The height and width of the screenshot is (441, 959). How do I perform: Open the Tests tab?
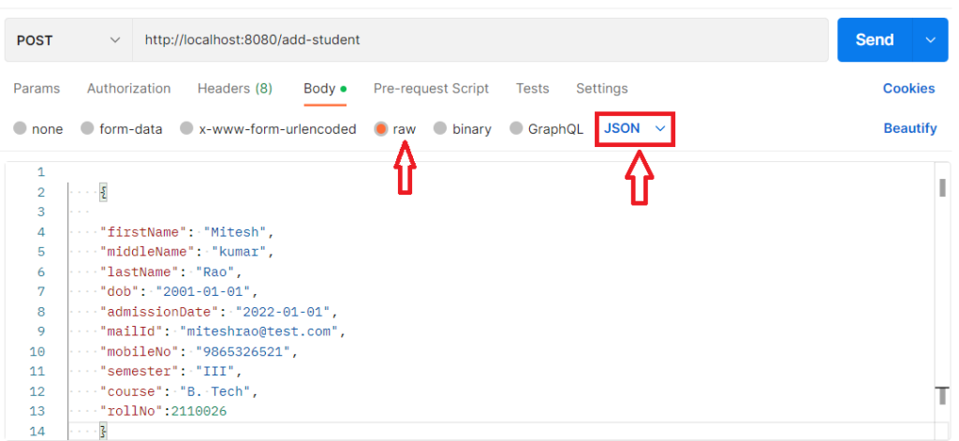(x=533, y=89)
